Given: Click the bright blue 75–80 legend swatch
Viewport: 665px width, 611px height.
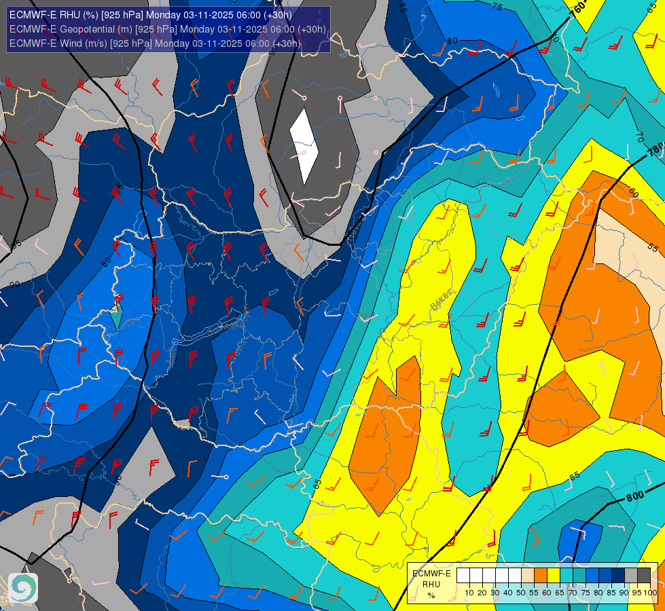Looking at the screenshot, I should pyautogui.click(x=592, y=576).
